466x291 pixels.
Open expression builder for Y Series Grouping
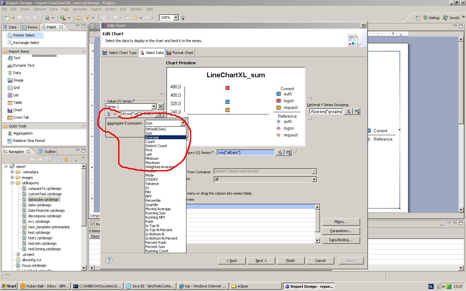[349, 112]
